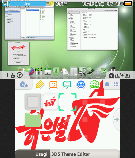The height and width of the screenshot is (158, 135).
Task: Click the 10/10 (Fri) date display
Action: tap(93, 4)
